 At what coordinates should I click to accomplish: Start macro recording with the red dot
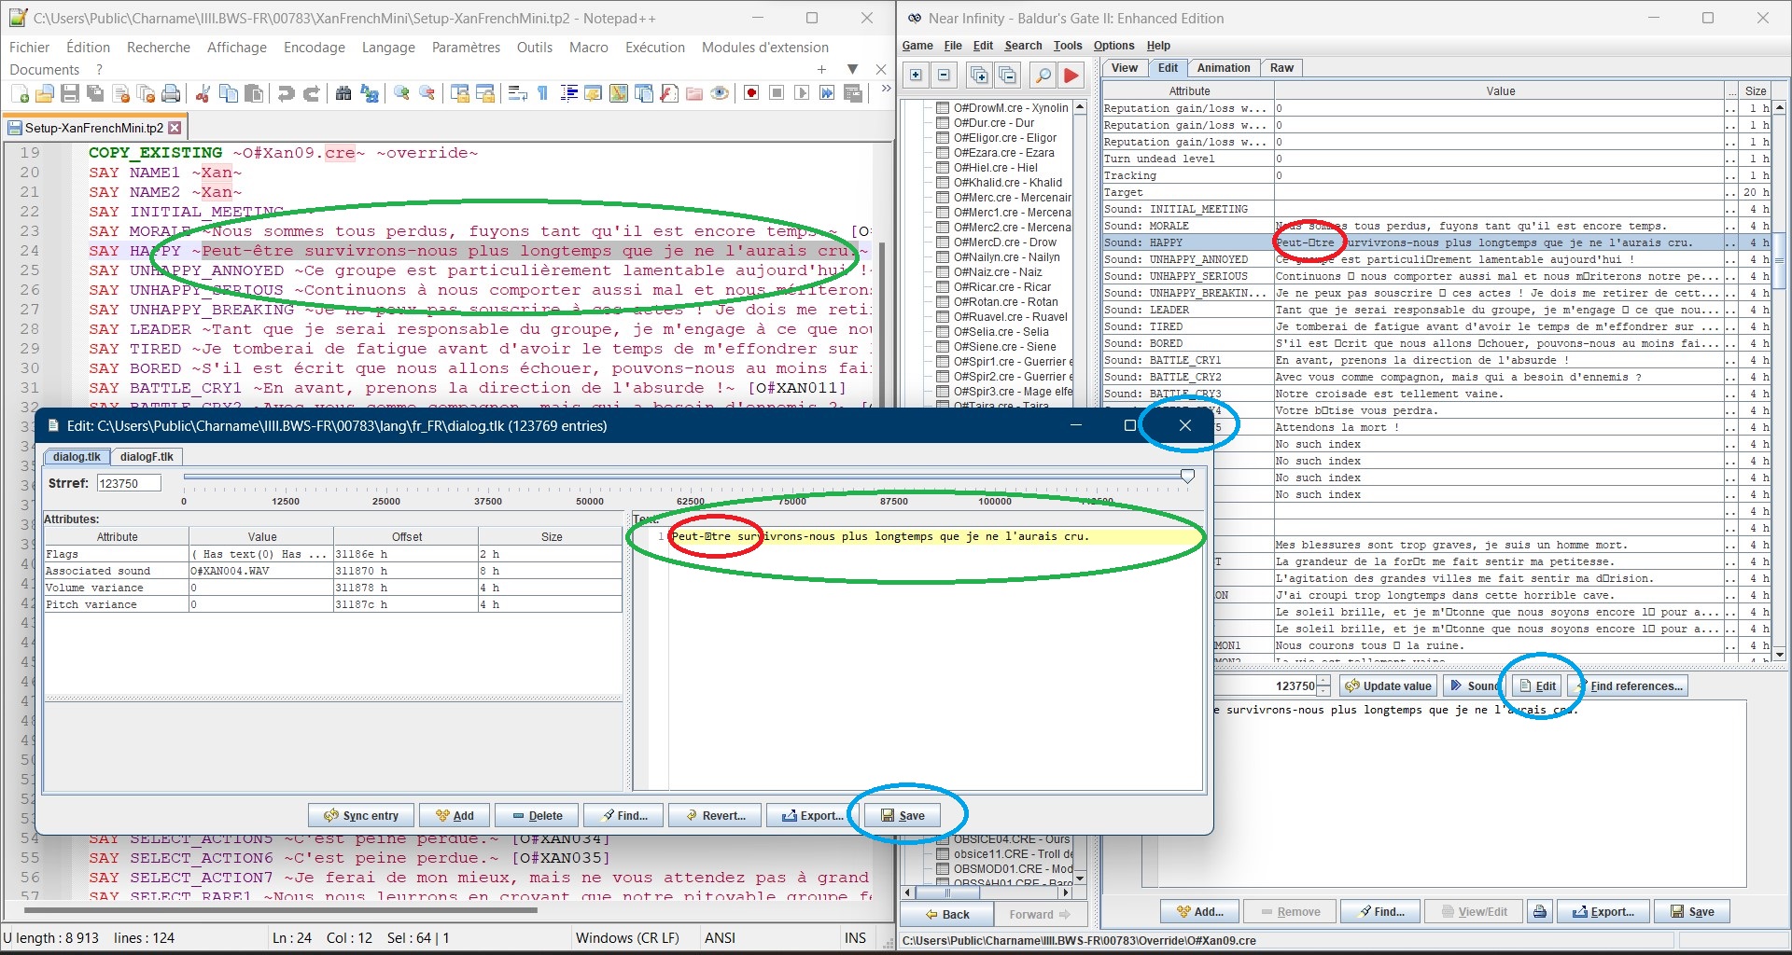751,93
